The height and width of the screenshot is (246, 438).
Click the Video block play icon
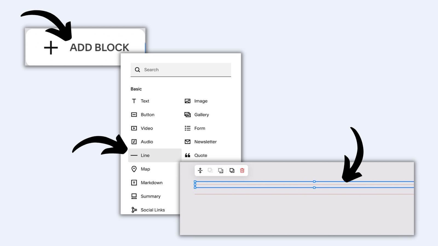(134, 128)
